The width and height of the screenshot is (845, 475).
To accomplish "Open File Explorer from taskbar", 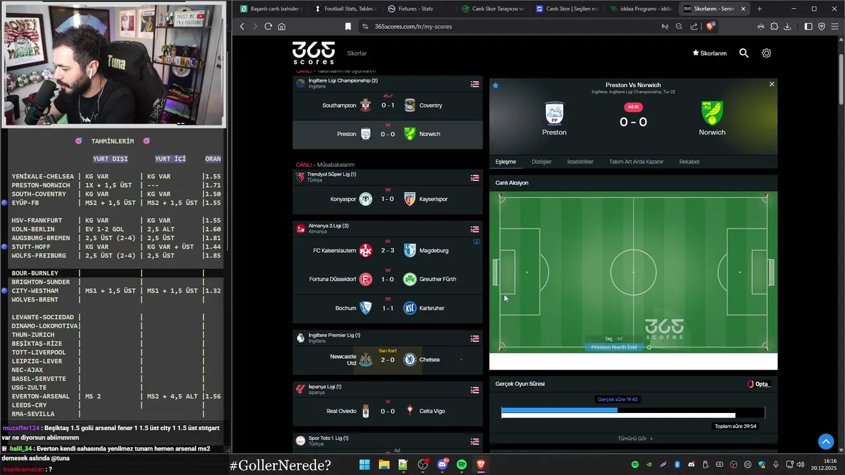I will click(384, 464).
